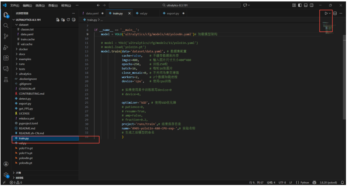Toggle the bottom panel visibility
348x187 pixels.
click(x=306, y=5)
